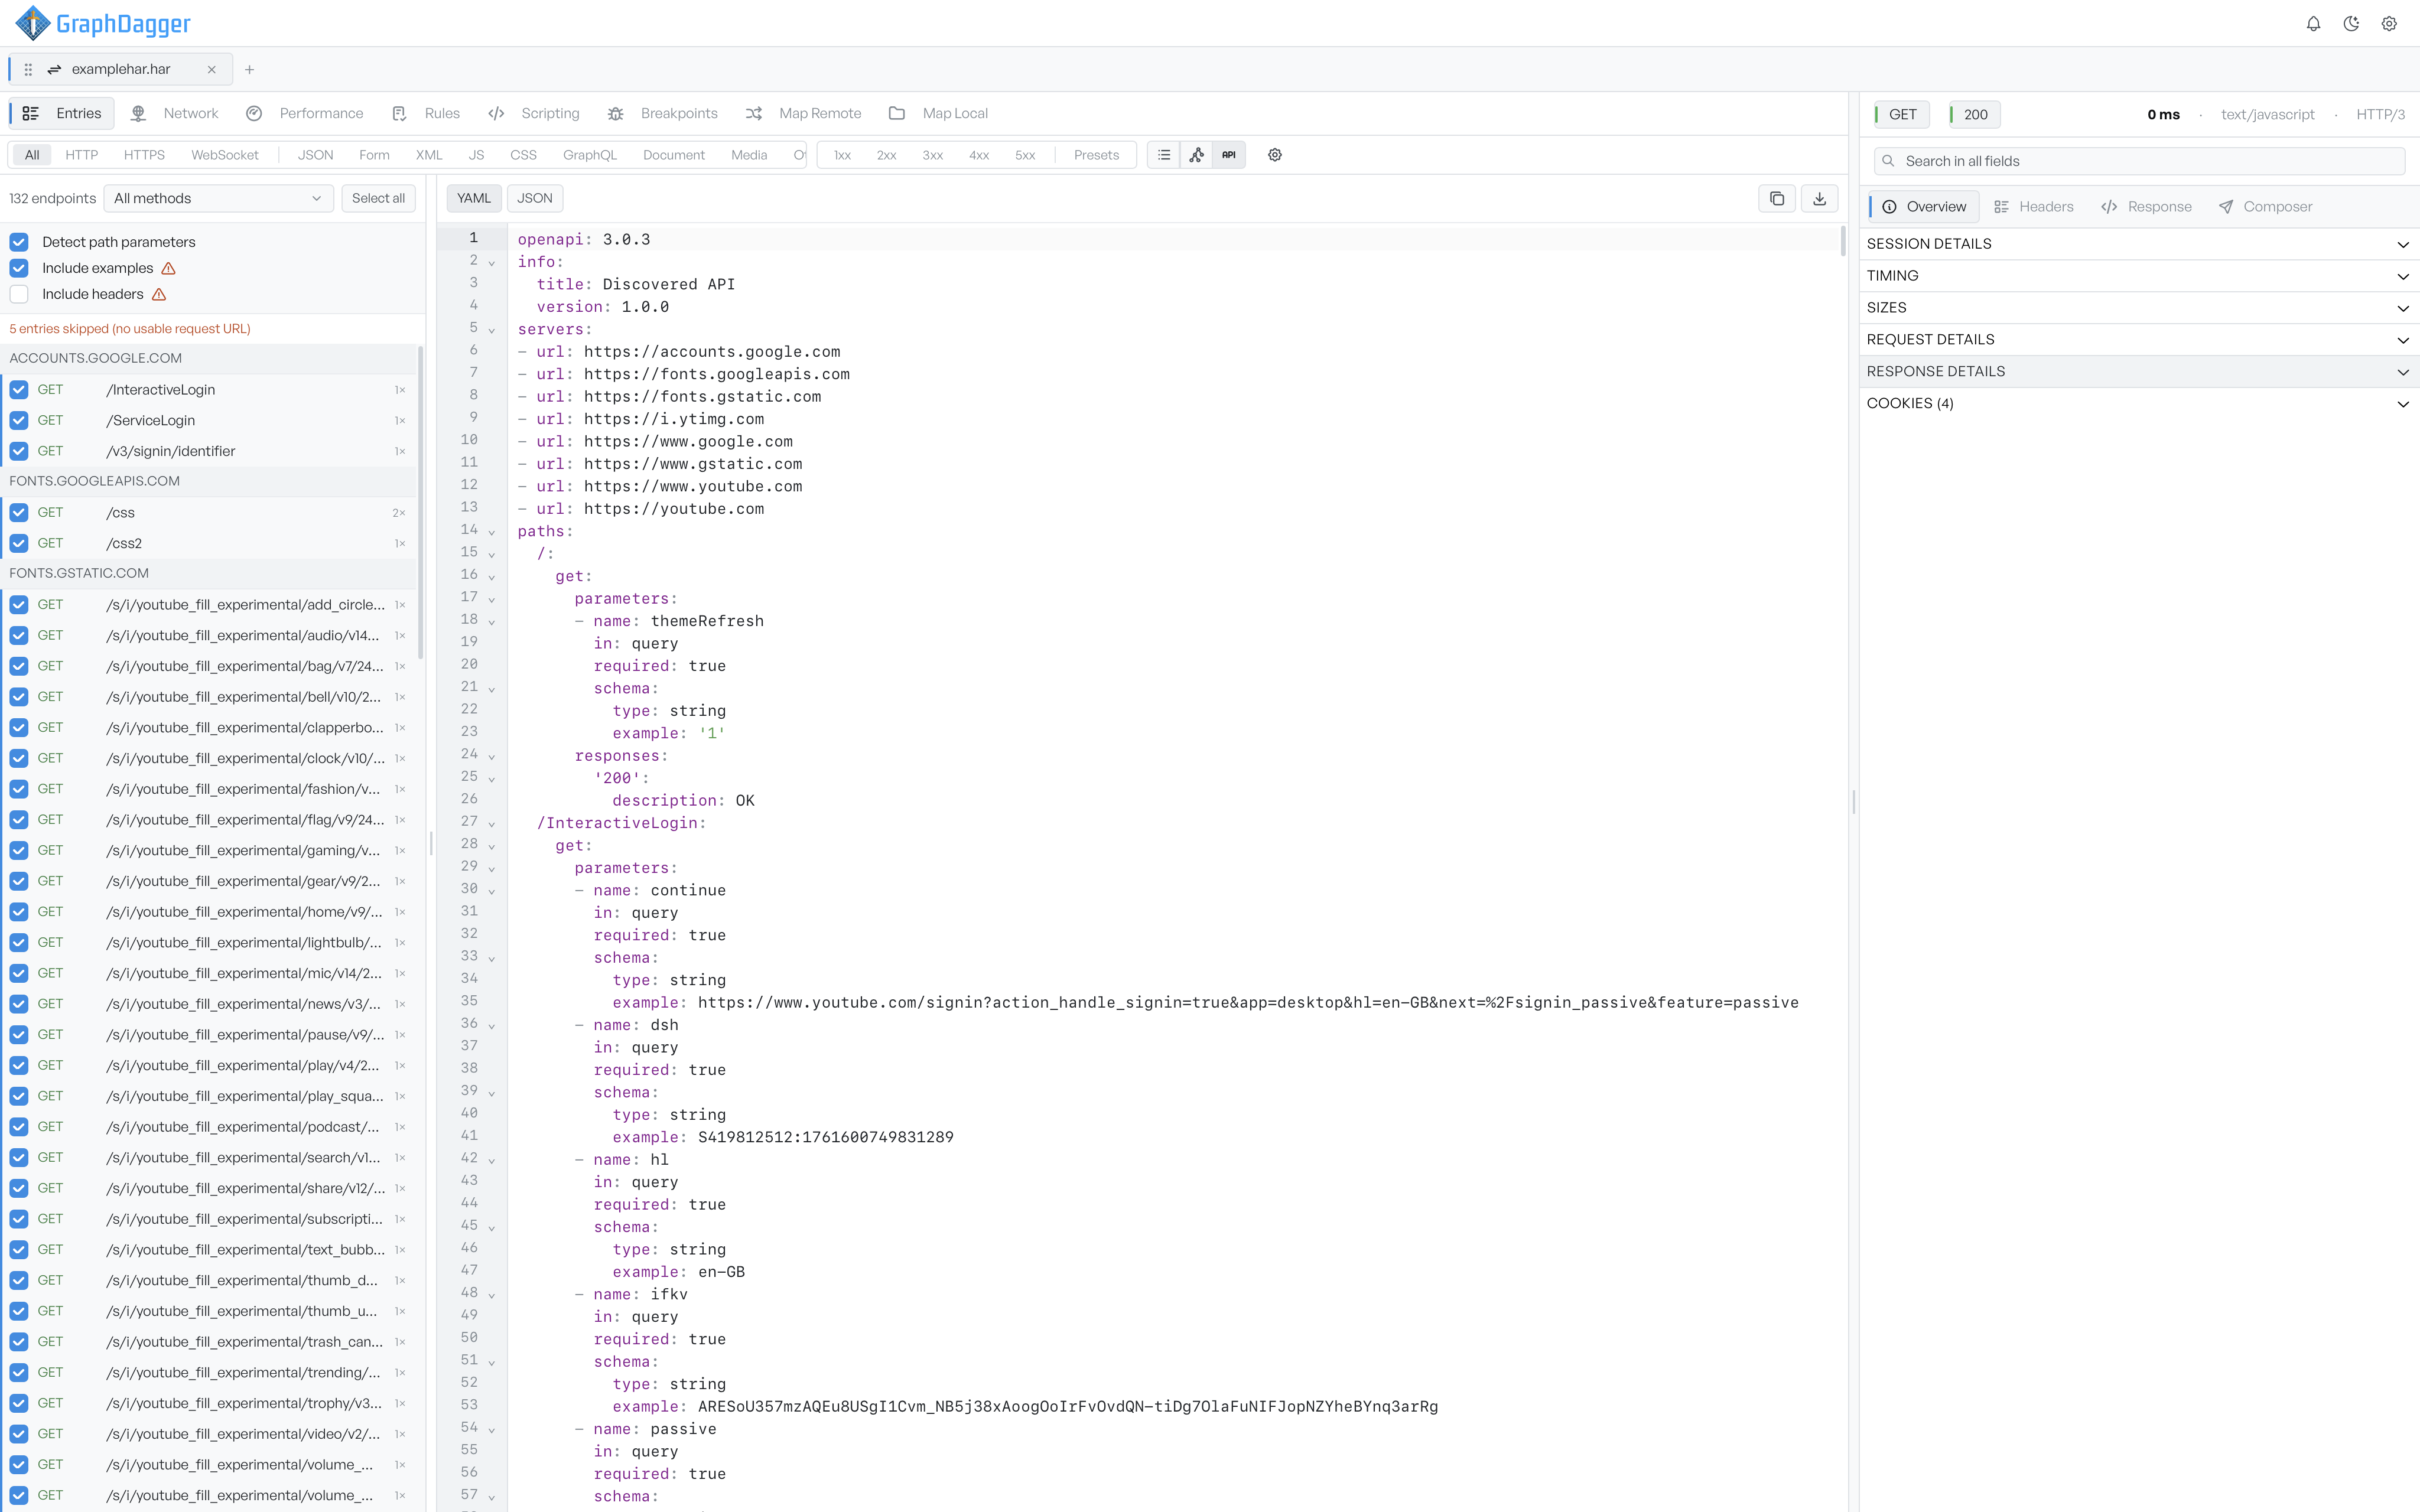
Task: Click the Search in all fields input
Action: click(2139, 161)
